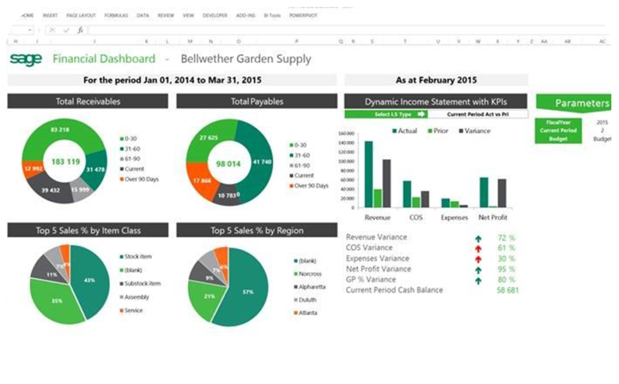Click the orange Over 90 Days receivables swatch
Image resolution: width=619 pixels, height=384 pixels.
[121, 179]
